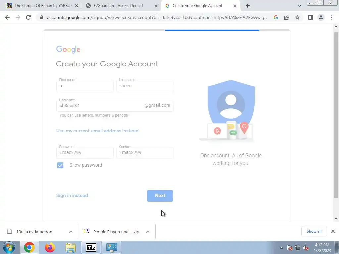Viewport: 339px width, 254px height.
Task: Close the downloads bar
Action: 333,231
